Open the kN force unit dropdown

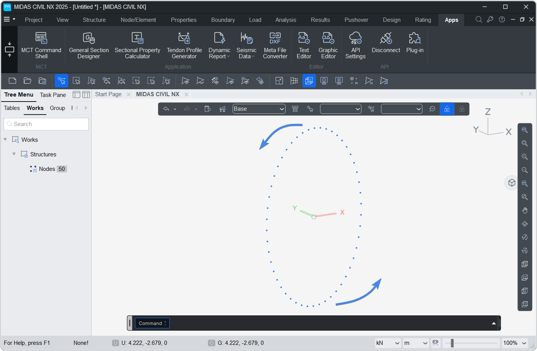pos(388,343)
